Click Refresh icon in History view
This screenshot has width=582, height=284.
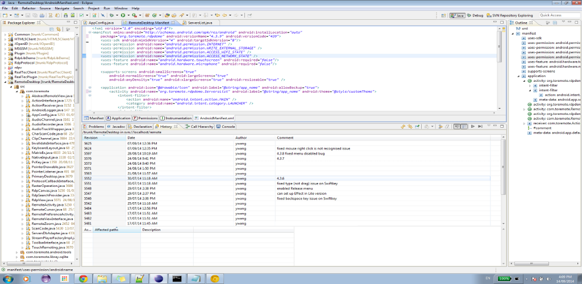[x=403, y=127]
